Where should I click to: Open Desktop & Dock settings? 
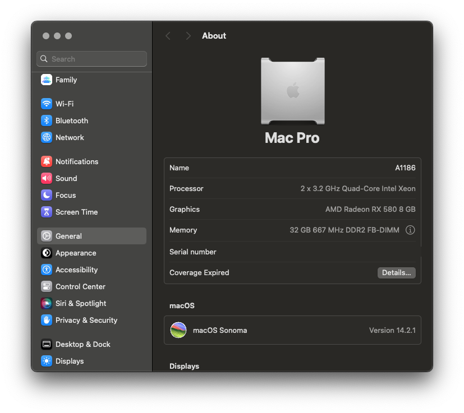point(92,344)
